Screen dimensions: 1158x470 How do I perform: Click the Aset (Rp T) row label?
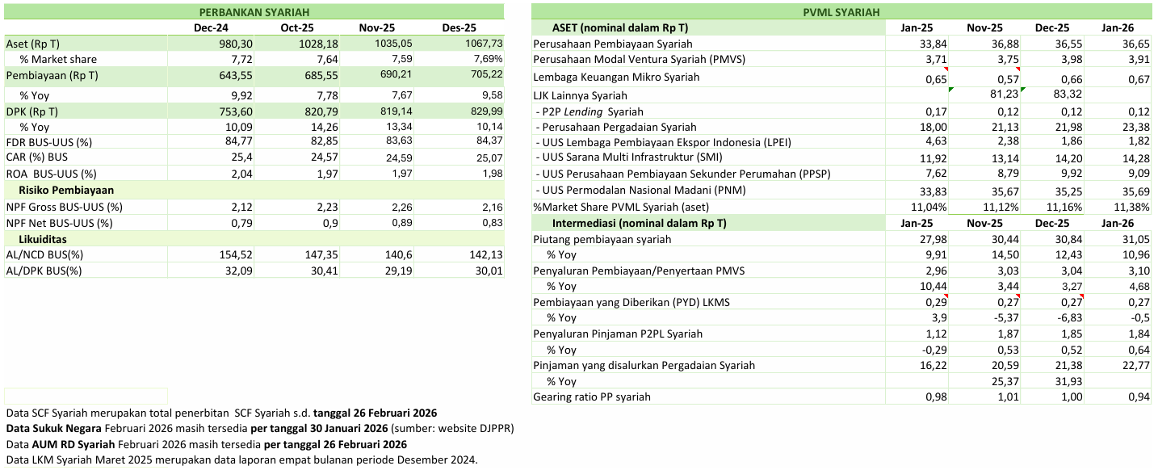click(x=32, y=44)
